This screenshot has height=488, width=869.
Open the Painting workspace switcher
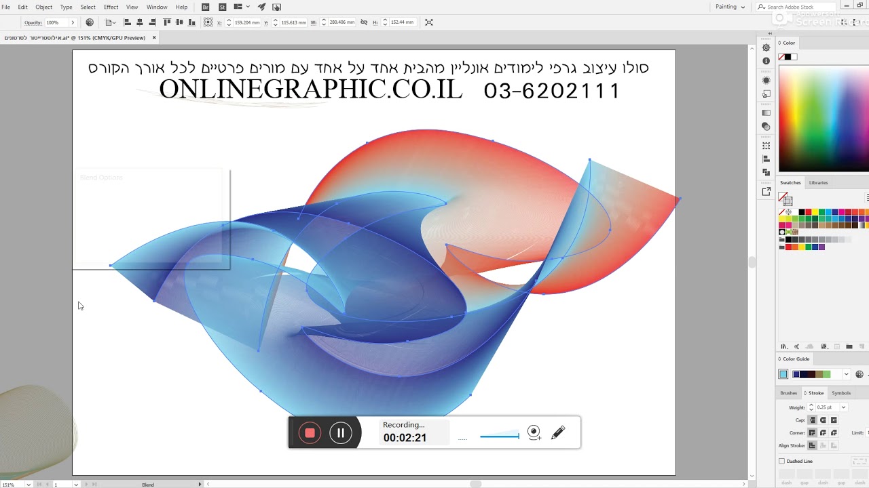click(731, 7)
